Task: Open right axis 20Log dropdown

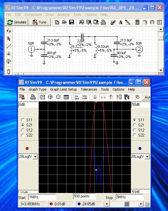Action: pos(147,157)
